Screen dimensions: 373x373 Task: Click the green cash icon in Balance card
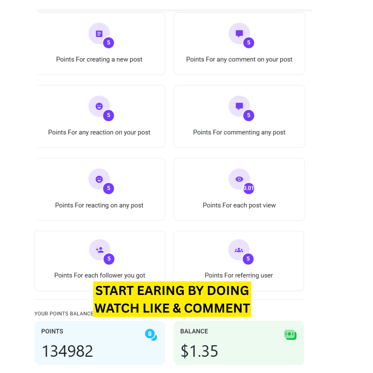(x=290, y=335)
